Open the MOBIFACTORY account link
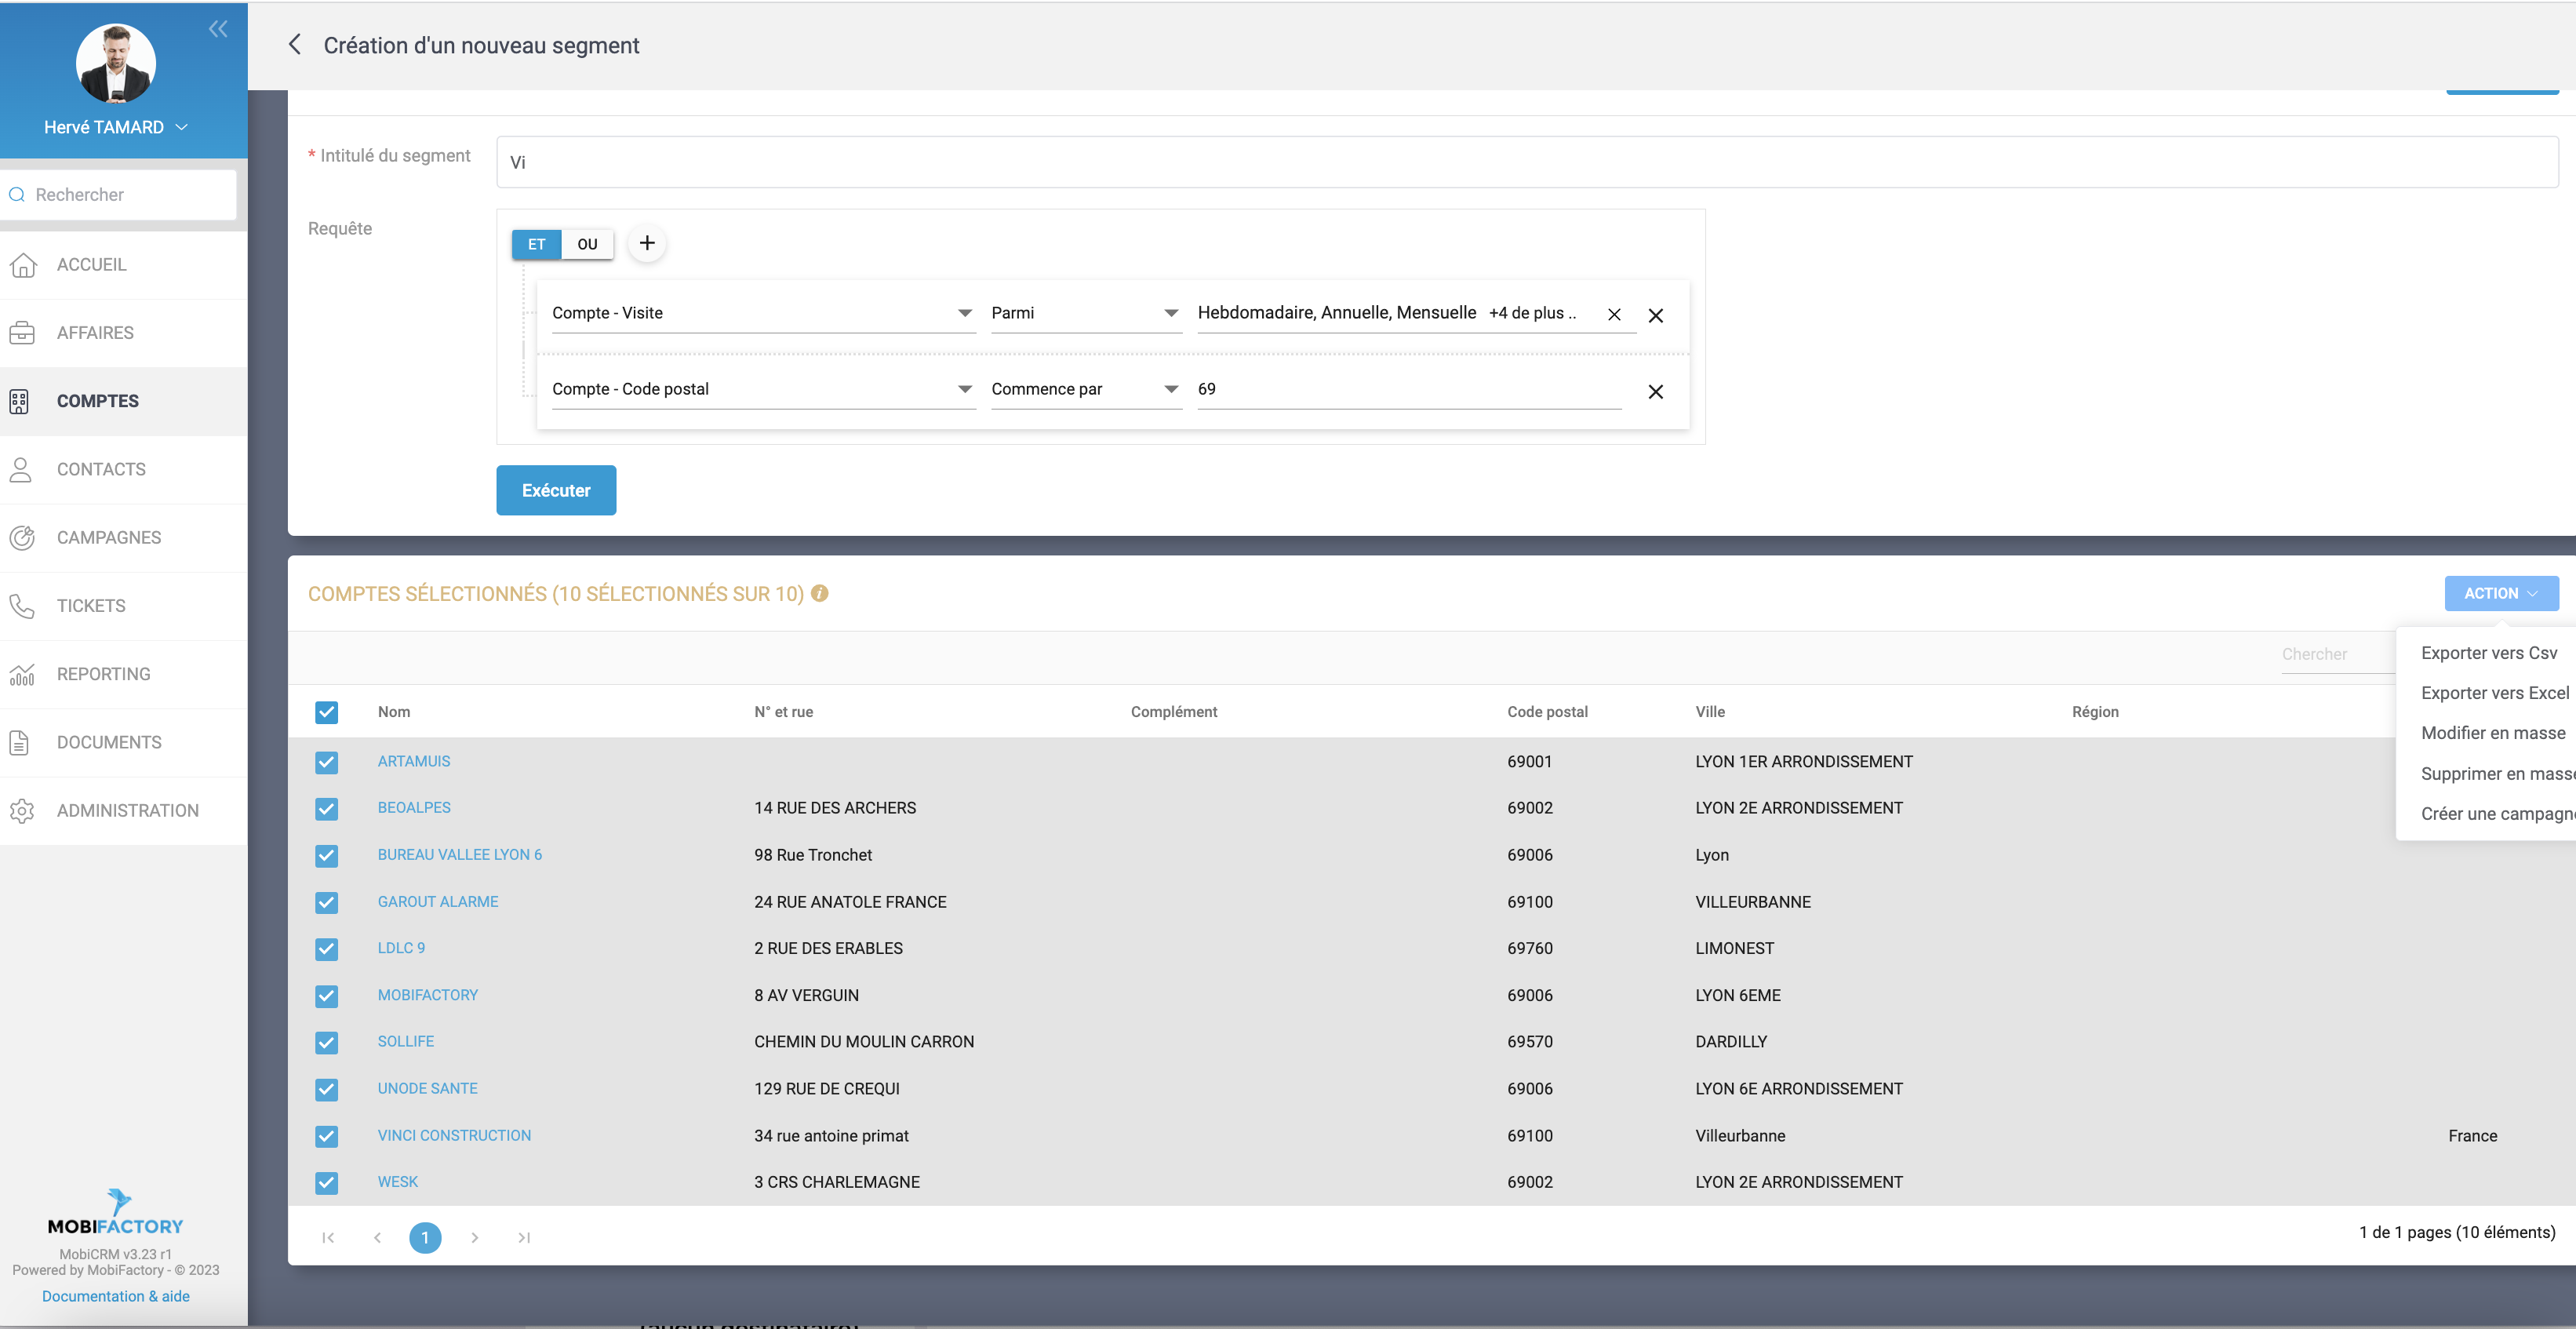This screenshot has height=1329, width=2576. (427, 995)
